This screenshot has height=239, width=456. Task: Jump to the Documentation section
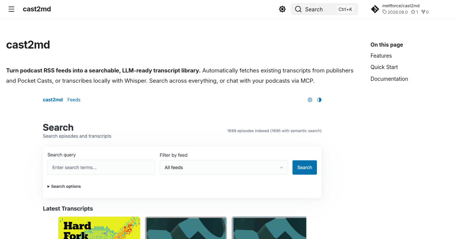coord(389,79)
